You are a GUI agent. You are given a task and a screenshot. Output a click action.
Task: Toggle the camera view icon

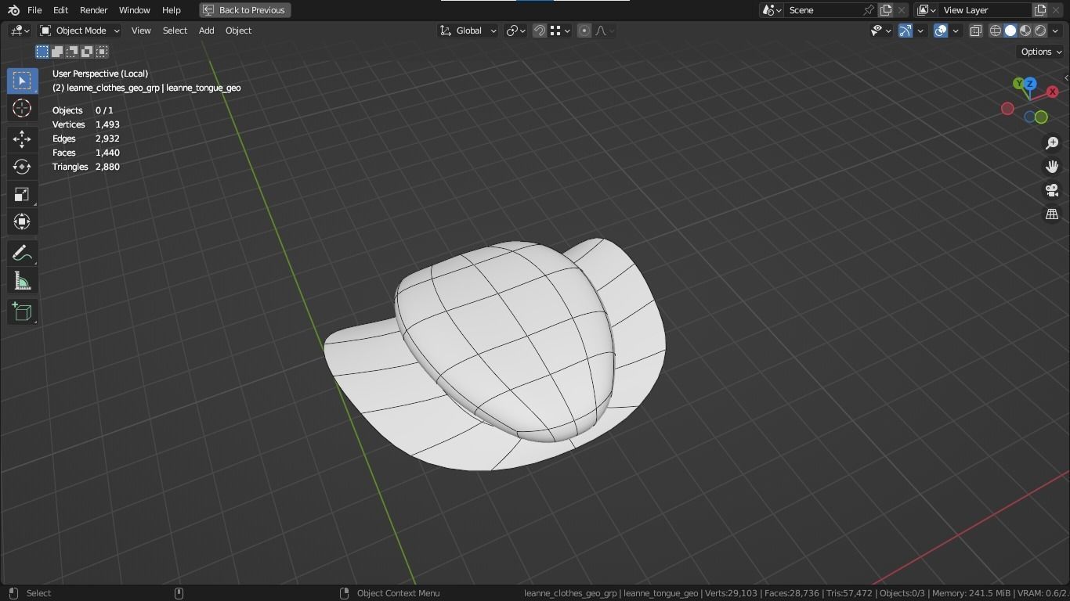[x=1052, y=190]
